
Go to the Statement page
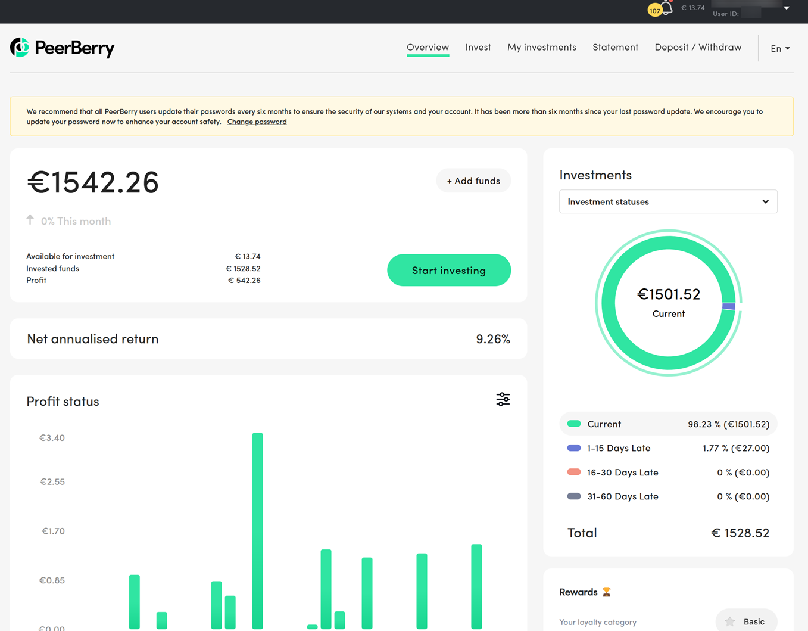coord(615,47)
